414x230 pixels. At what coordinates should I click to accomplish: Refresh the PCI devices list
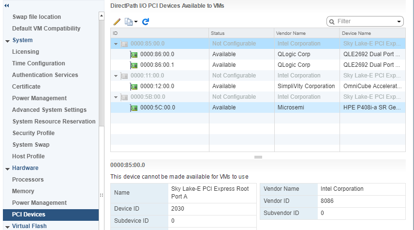(146, 22)
